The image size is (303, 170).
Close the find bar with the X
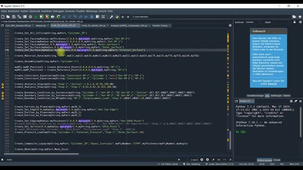[2, 160]
